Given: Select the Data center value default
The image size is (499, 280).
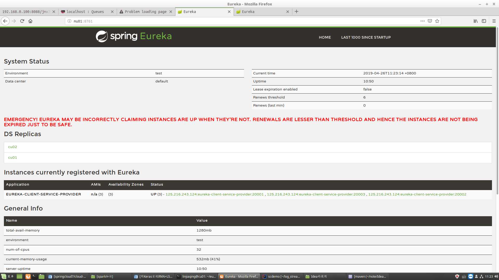Looking at the screenshot, I should pyautogui.click(x=162, y=81).
